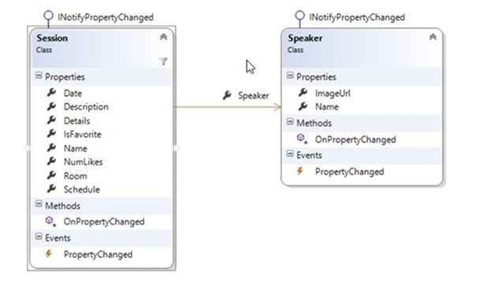The width and height of the screenshot is (492, 283).
Task: Collapse the Events section in Speaker class
Action: [x=290, y=154]
